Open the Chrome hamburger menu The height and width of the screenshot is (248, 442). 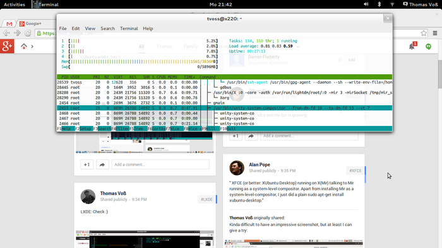[435, 33]
